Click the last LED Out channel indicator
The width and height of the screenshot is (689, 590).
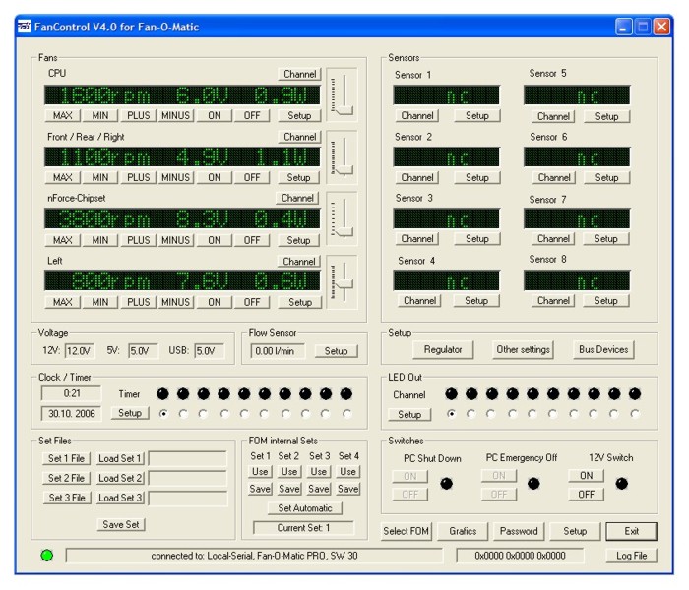click(635, 394)
